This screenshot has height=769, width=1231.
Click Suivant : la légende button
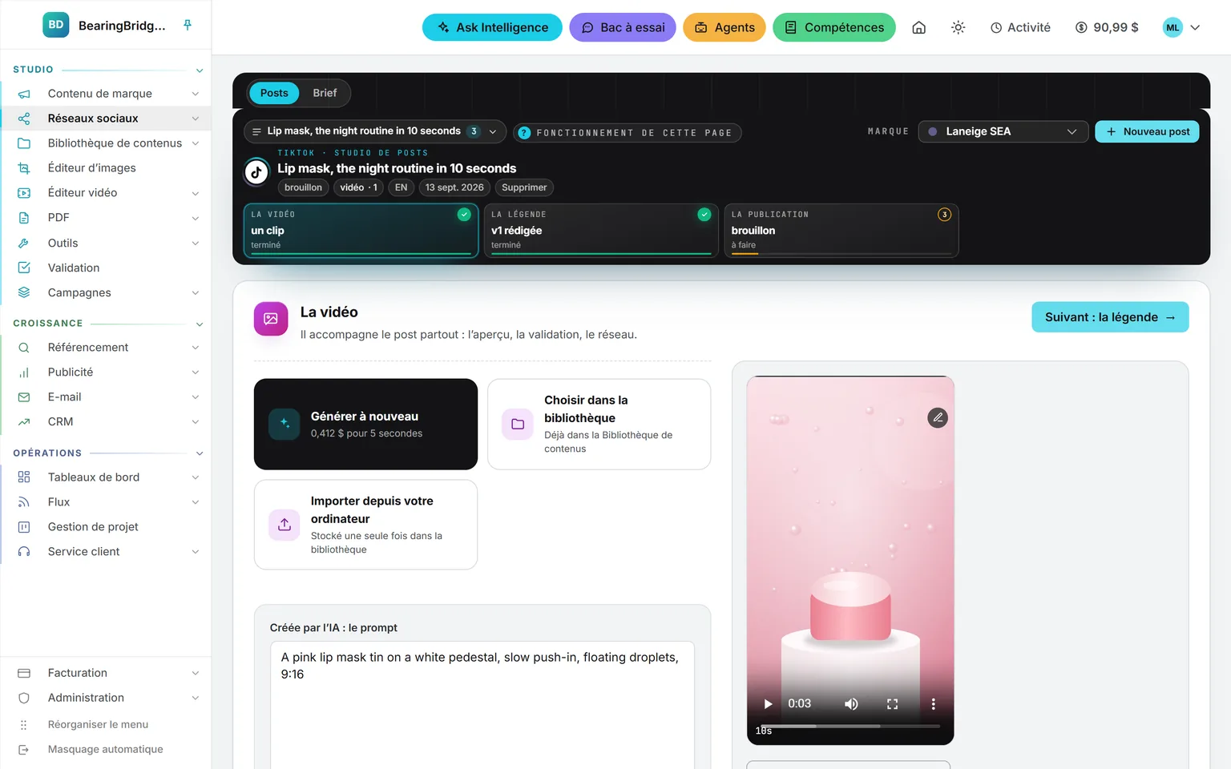1110,317
